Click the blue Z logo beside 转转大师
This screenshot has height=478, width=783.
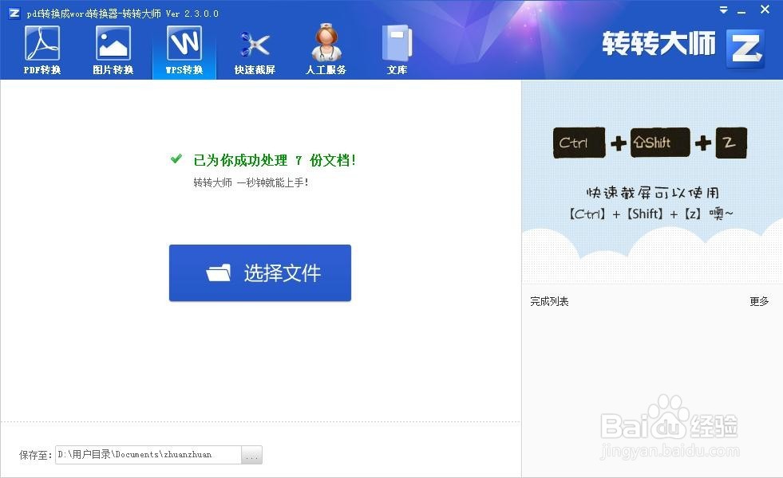745,48
